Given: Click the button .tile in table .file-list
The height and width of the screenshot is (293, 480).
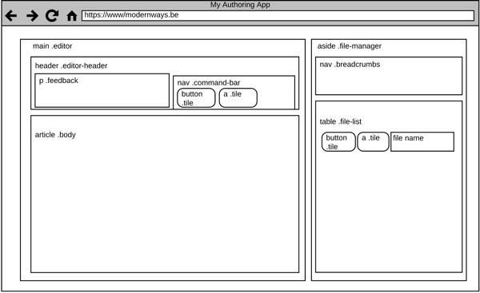Looking at the screenshot, I should (x=338, y=142).
